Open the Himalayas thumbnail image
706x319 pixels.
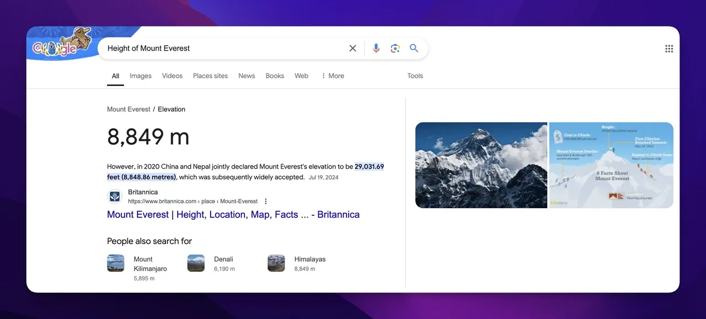click(276, 263)
